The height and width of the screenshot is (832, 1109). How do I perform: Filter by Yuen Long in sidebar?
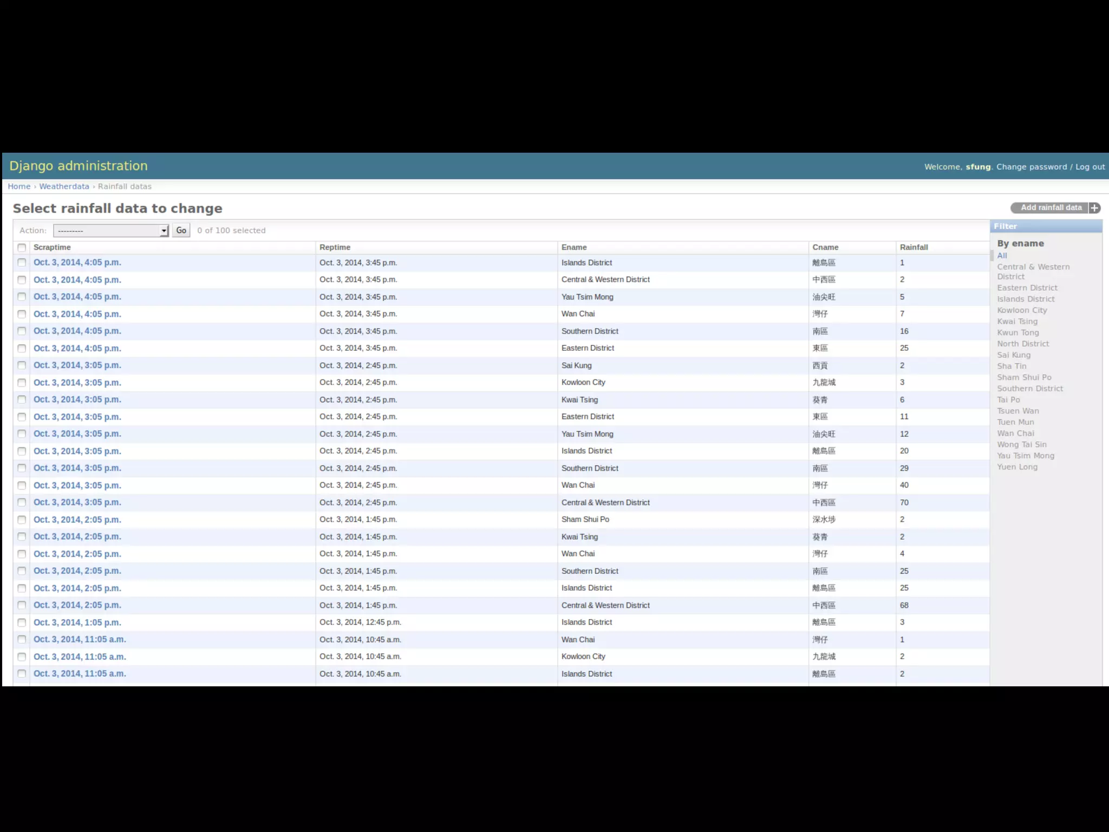pyautogui.click(x=1017, y=467)
